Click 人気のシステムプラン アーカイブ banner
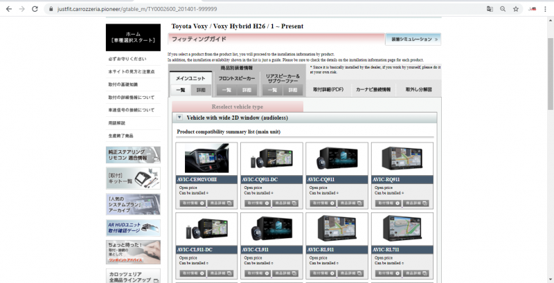Image resolution: width=554 pixels, height=283 pixels. 133,204
